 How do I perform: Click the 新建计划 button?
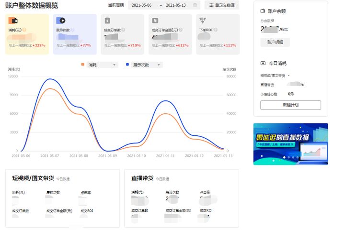[x=290, y=105]
